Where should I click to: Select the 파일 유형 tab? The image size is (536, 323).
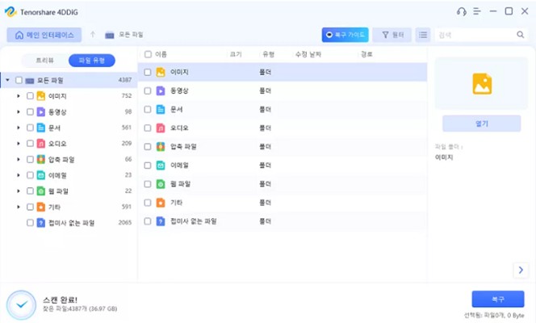[91, 61]
